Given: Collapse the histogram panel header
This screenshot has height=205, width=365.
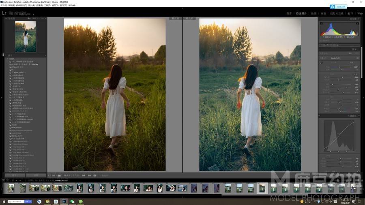Looking at the screenshot, I should click(x=359, y=19).
